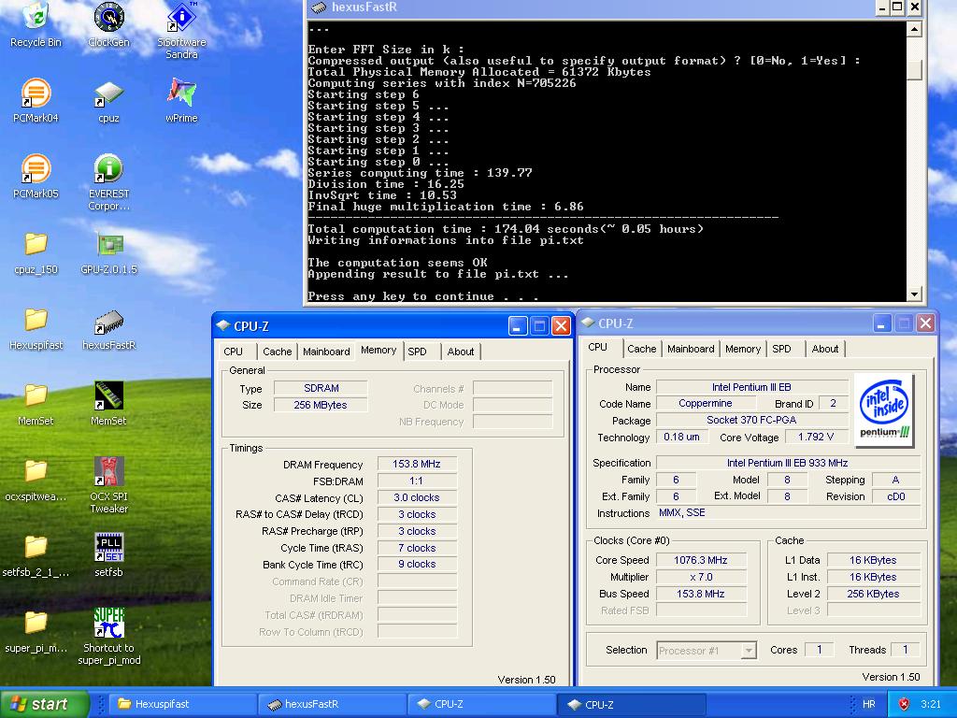This screenshot has width=957, height=718.
Task: Click the HR language bar indicator
Action: click(868, 704)
